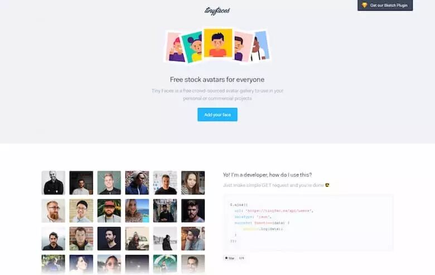Click the man against brick wall avatar
Screen dimensions: 435x275
pyautogui.click(x=81, y=239)
